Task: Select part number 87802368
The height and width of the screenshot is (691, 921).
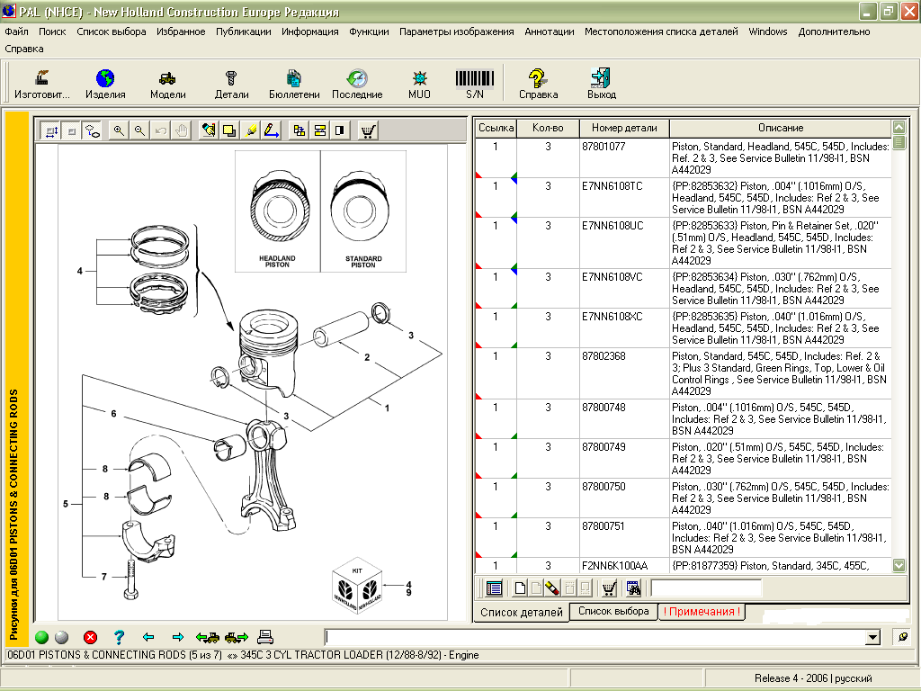Action: (604, 356)
